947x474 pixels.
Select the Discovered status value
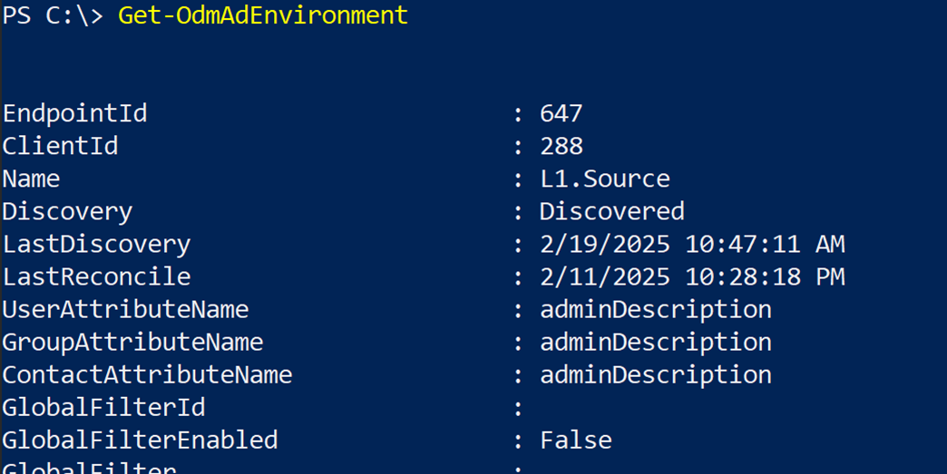pos(611,211)
